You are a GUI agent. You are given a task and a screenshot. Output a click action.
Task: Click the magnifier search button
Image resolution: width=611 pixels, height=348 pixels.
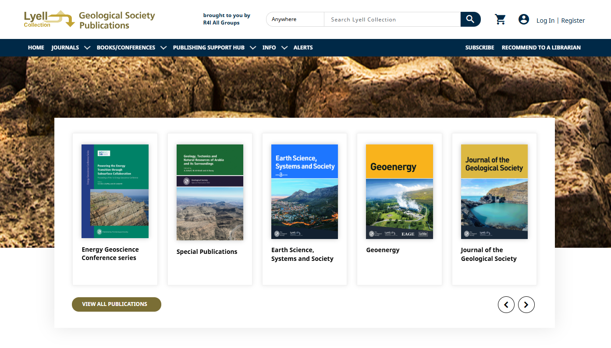pyautogui.click(x=470, y=19)
